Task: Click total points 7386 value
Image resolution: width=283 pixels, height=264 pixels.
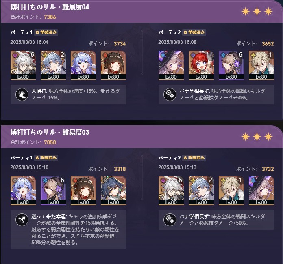Action: (x=50, y=17)
